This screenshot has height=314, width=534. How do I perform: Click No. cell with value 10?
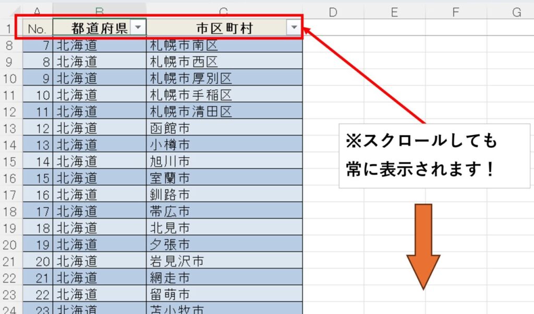click(x=38, y=95)
